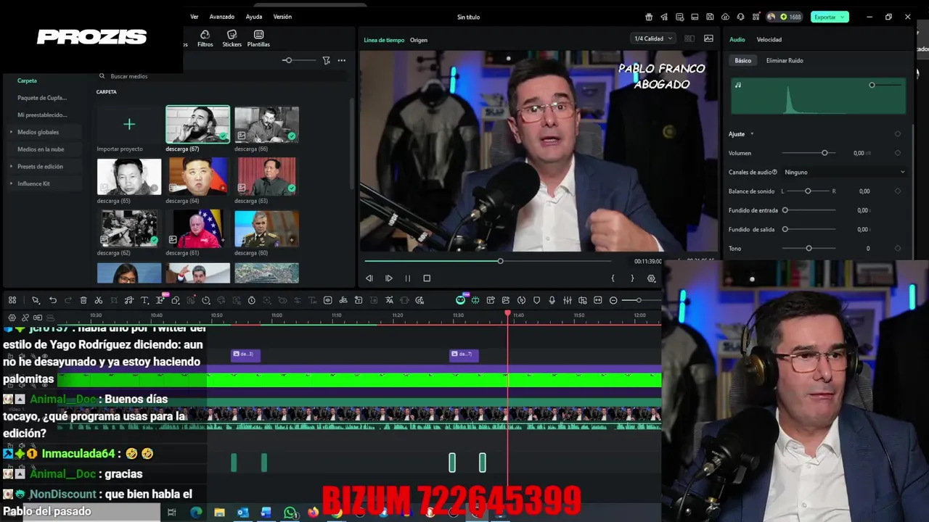Screen dimensions: 929x522
Task: Collapse the Ajuste section arrow
Action: coord(752,134)
